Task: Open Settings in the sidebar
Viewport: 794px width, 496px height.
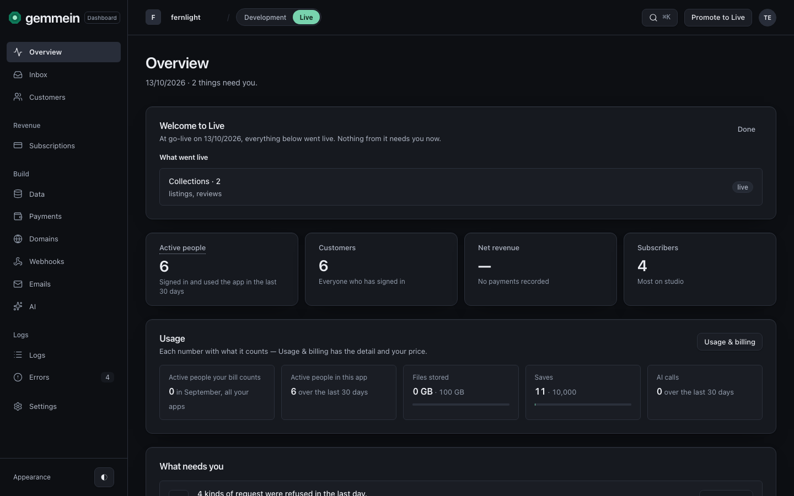Action: tap(63, 406)
